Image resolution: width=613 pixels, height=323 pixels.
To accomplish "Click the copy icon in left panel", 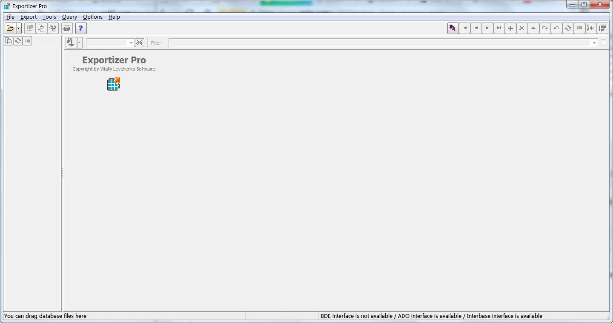I will pyautogui.click(x=9, y=41).
